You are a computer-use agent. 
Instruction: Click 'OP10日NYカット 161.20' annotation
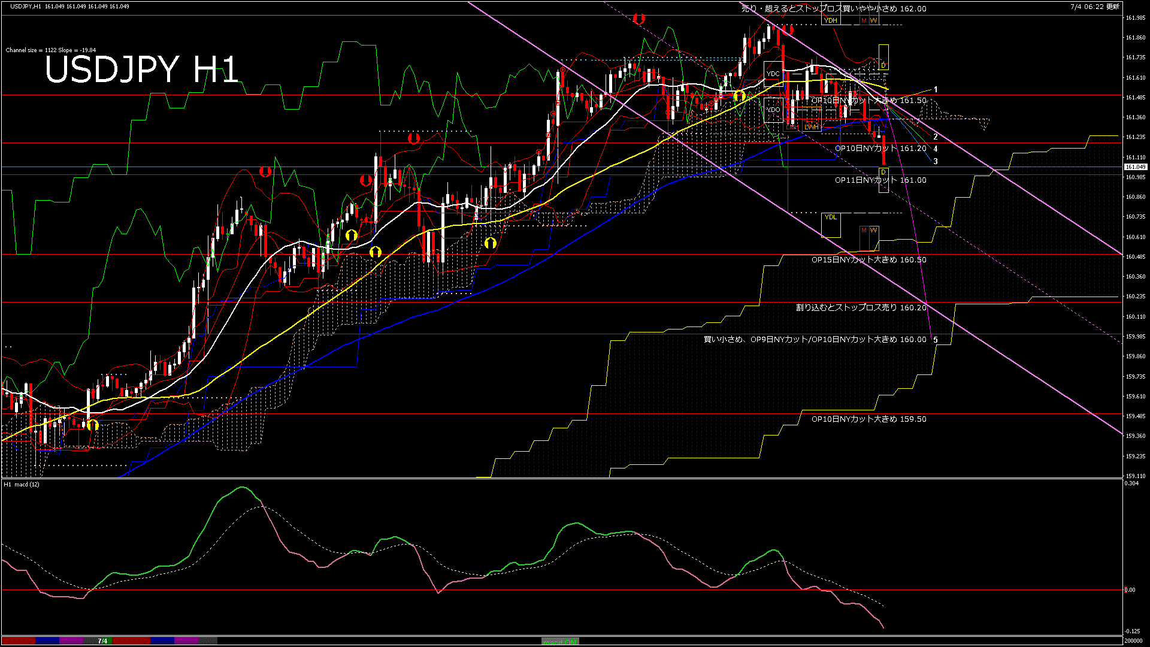pyautogui.click(x=880, y=149)
